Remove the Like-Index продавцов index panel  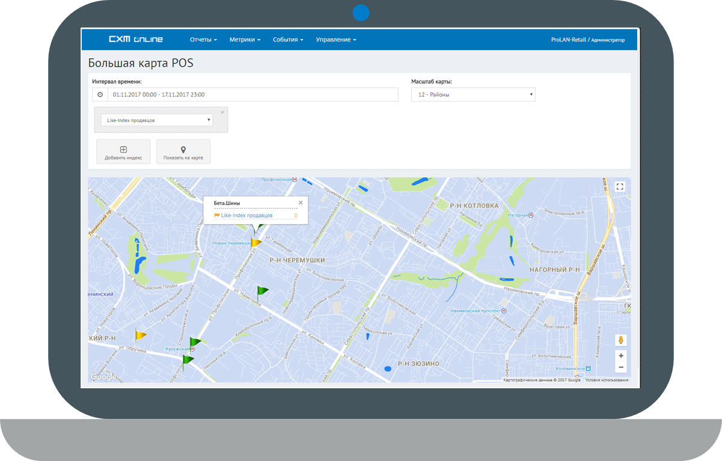tap(222, 112)
